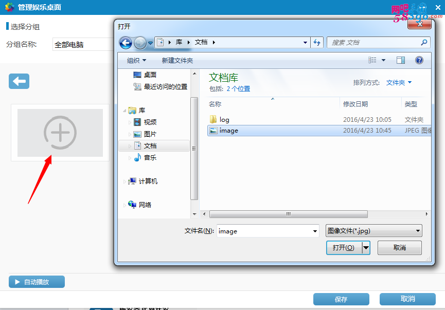Screen dimensions: 445x310
Task: Open the log folder
Action: point(224,119)
